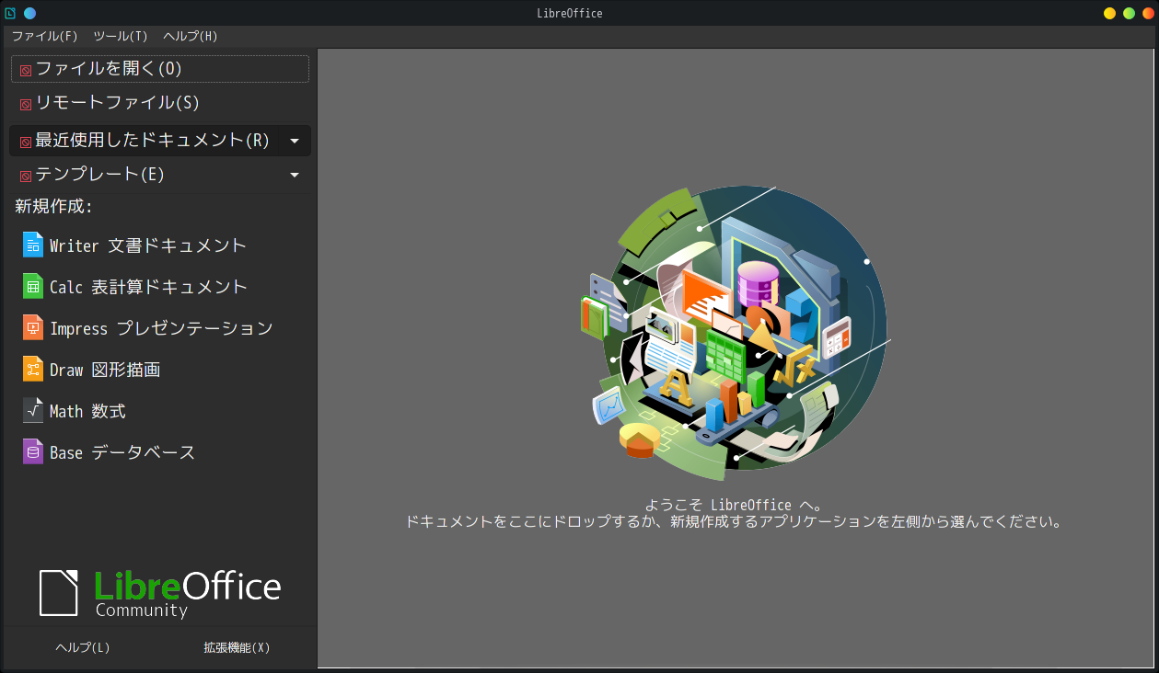Click the ファイルを開く(O) button
Viewport: 1159px width, 673px height.
[160, 69]
